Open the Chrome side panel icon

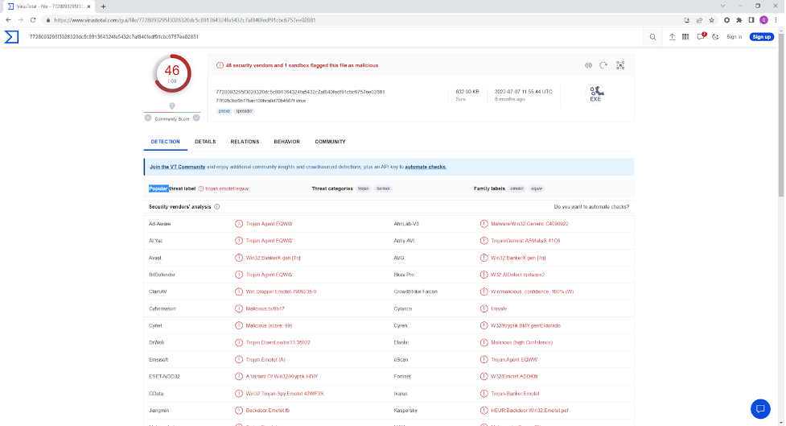pos(751,20)
